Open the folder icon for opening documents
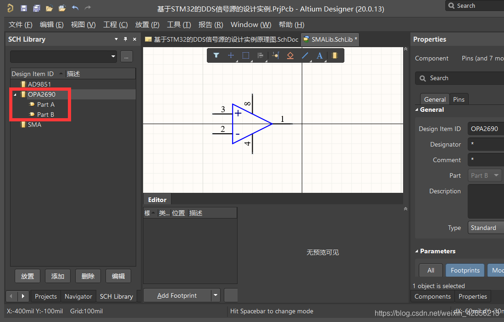 [x=49, y=8]
